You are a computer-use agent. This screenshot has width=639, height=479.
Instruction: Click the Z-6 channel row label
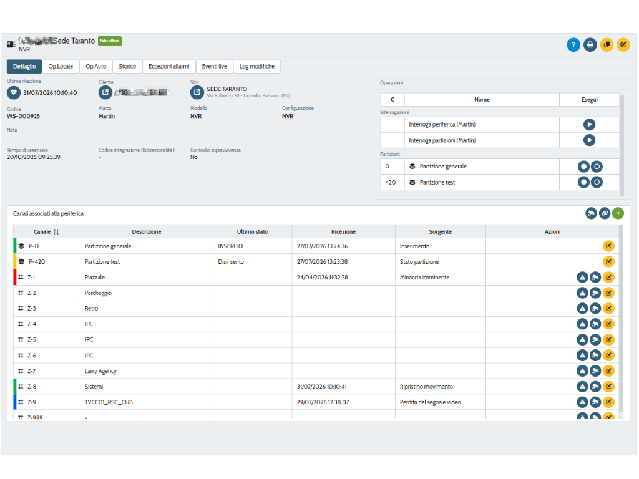(x=32, y=356)
